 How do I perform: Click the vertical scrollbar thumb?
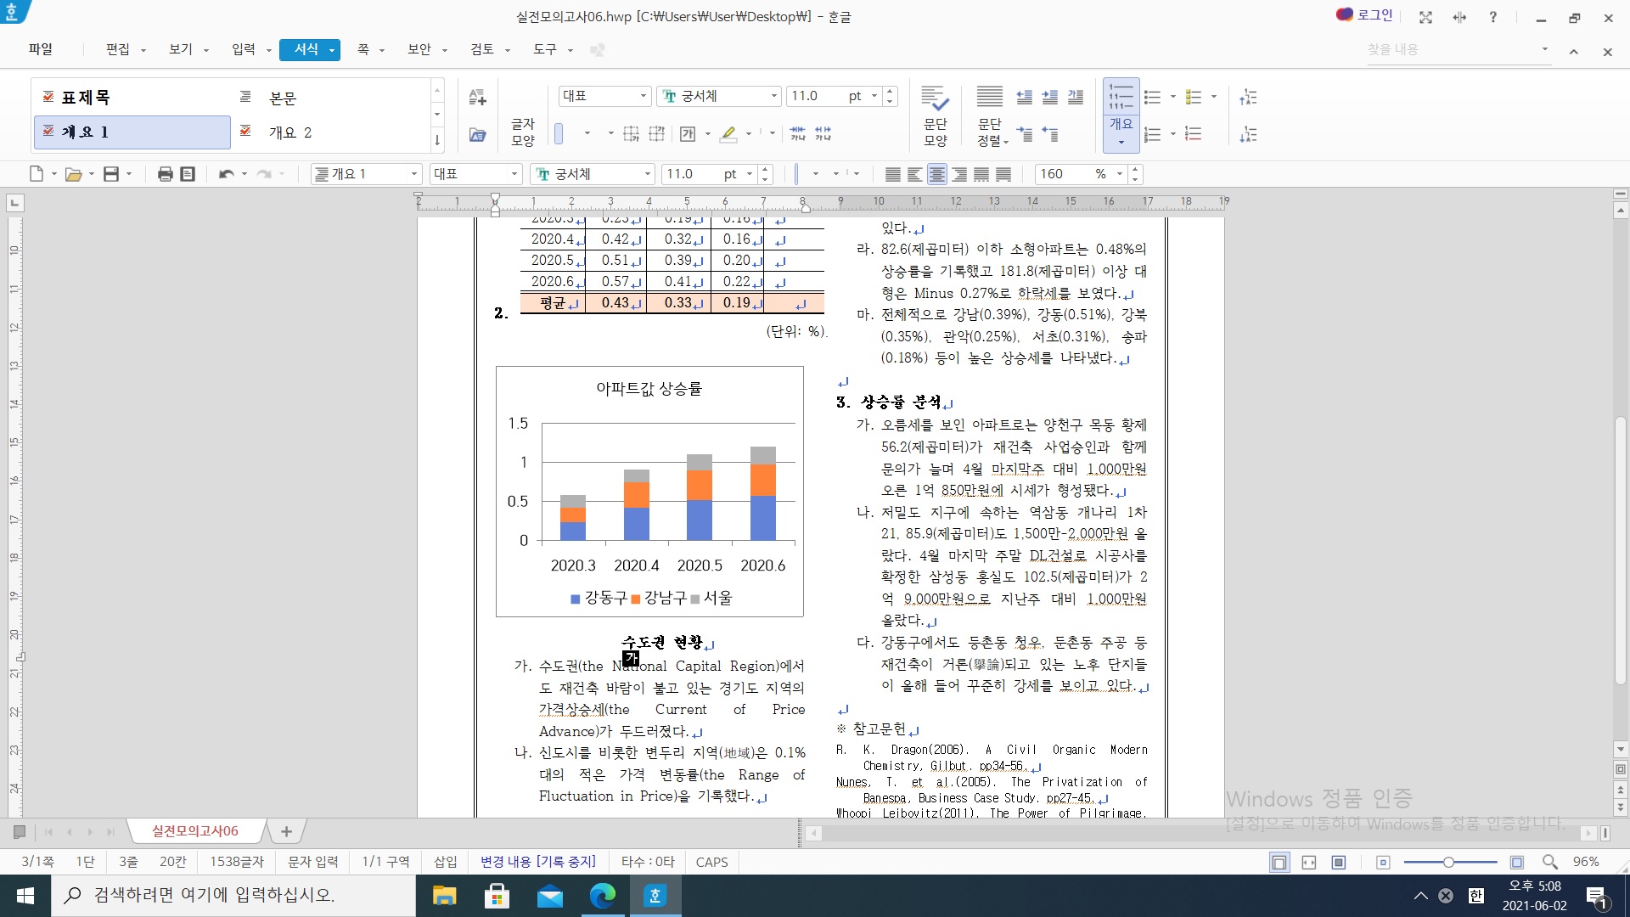click(1620, 550)
